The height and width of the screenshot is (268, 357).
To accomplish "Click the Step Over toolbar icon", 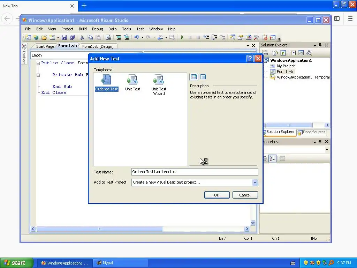I will click(x=214, y=37).
